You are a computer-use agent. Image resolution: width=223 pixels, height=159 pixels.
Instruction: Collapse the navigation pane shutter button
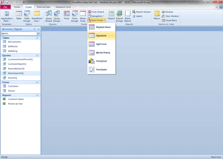click(39, 29)
